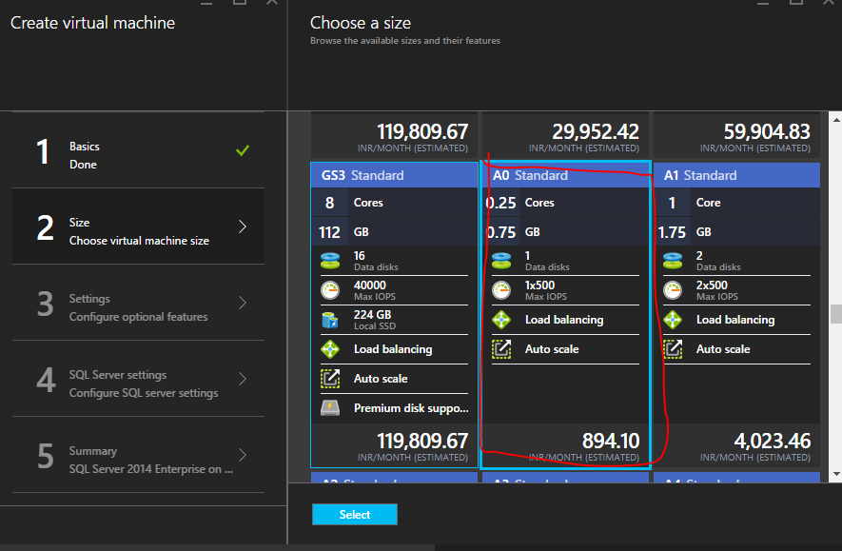Click '40000 Max IOPS' text in GS3
The image size is (842, 551).
[x=375, y=290]
